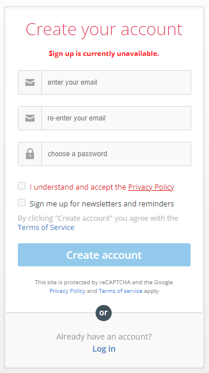Click the envelope icon beside re-enter your email
Viewport: 209px width, 373px height.
[30, 118]
